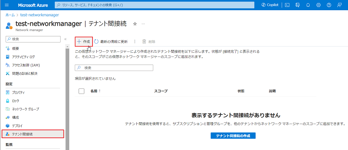348x150 pixels.
Task: Click test-networkmanager breadcrumb link
Action: pos(39,15)
